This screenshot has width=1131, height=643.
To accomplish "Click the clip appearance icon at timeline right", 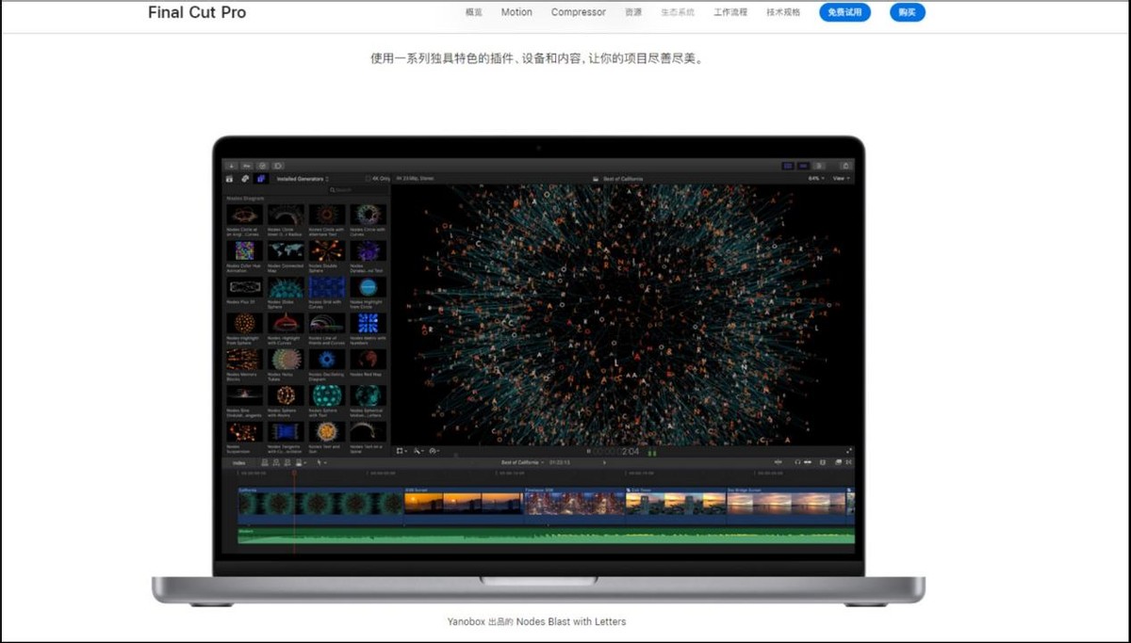I will (x=838, y=462).
